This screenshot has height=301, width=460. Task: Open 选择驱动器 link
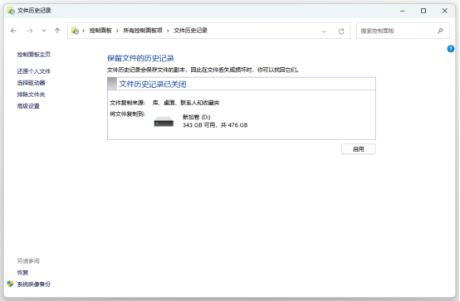31,83
